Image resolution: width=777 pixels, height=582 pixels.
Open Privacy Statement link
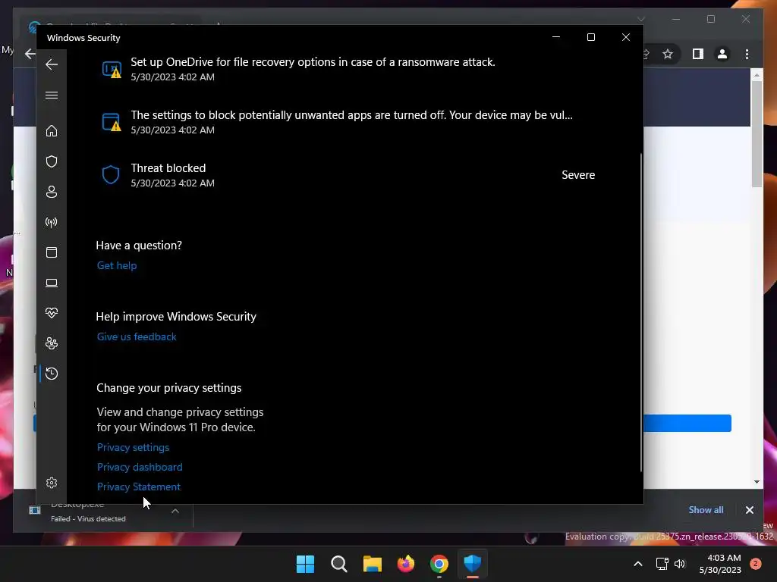point(139,487)
